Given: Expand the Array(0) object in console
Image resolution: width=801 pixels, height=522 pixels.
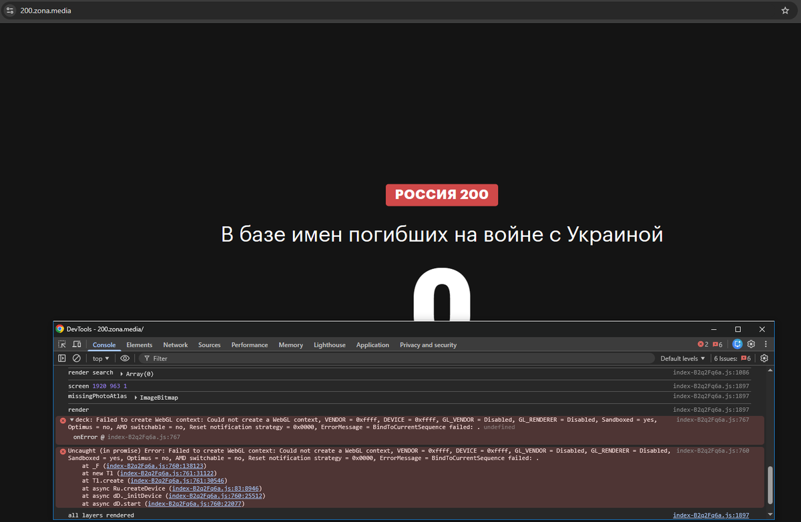Looking at the screenshot, I should pyautogui.click(x=121, y=374).
